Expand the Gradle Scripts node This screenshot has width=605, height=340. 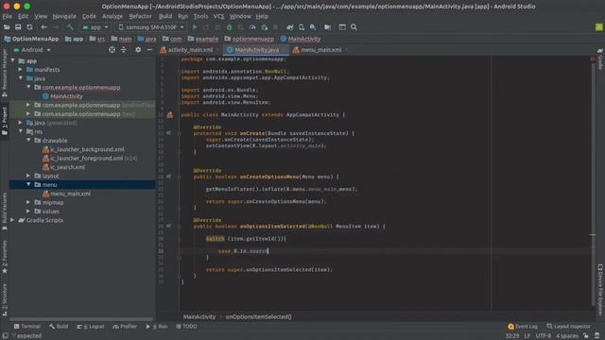click(13, 220)
